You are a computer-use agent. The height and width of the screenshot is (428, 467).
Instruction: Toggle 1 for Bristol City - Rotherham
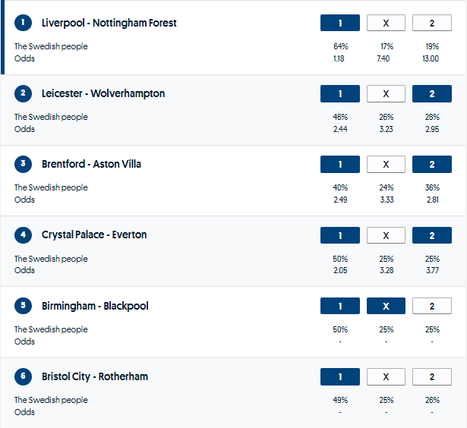point(340,376)
